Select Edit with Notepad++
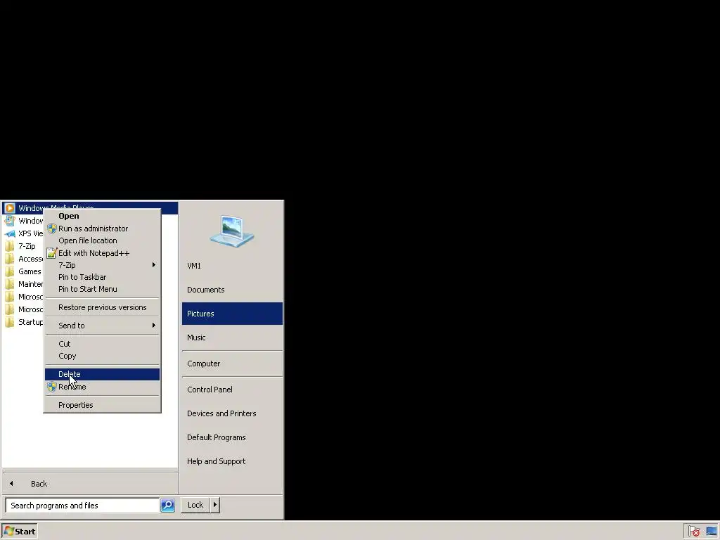The height and width of the screenshot is (540, 720). click(x=102, y=253)
